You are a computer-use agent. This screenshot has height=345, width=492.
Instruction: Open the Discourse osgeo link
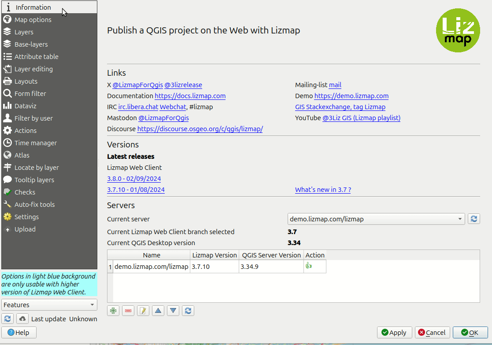click(x=200, y=129)
